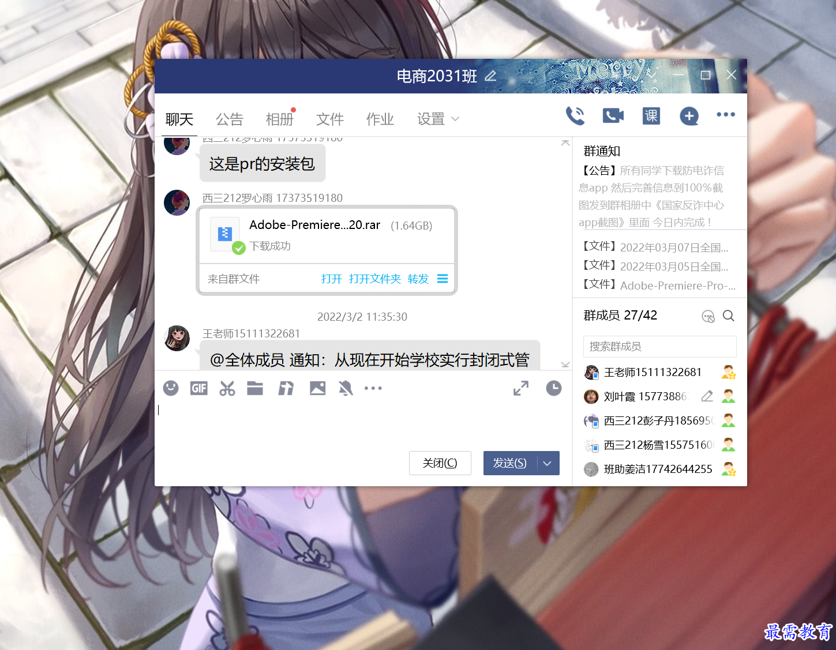Edit the group name 电商2031班 pencil icon
The image size is (836, 650).
[x=490, y=76]
